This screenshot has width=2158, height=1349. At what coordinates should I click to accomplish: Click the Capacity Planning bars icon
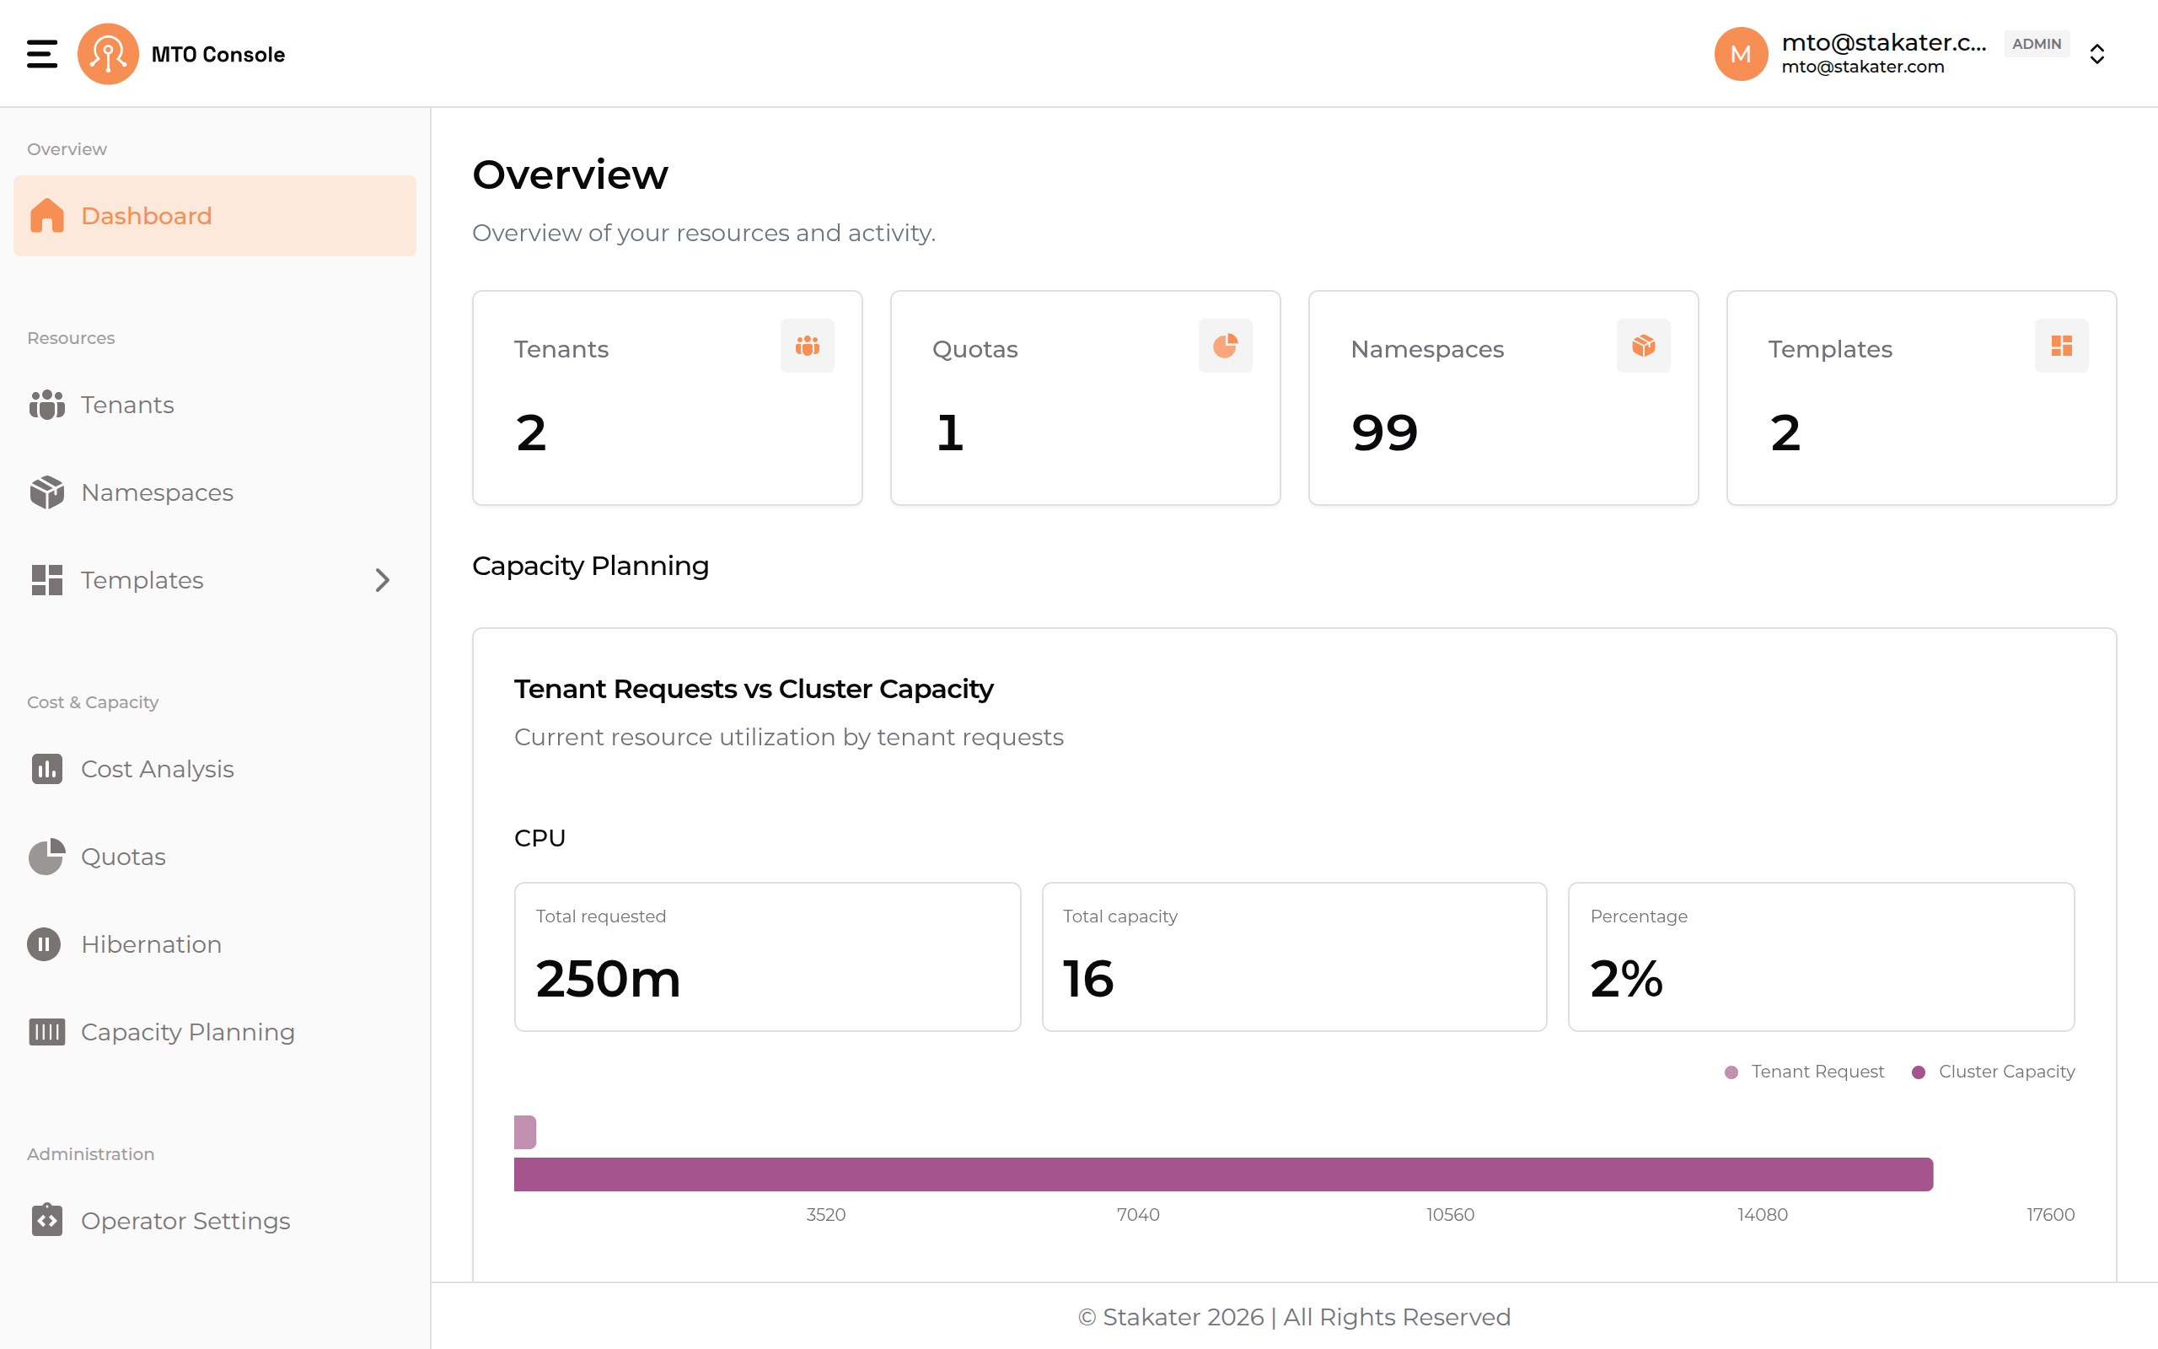(46, 1032)
